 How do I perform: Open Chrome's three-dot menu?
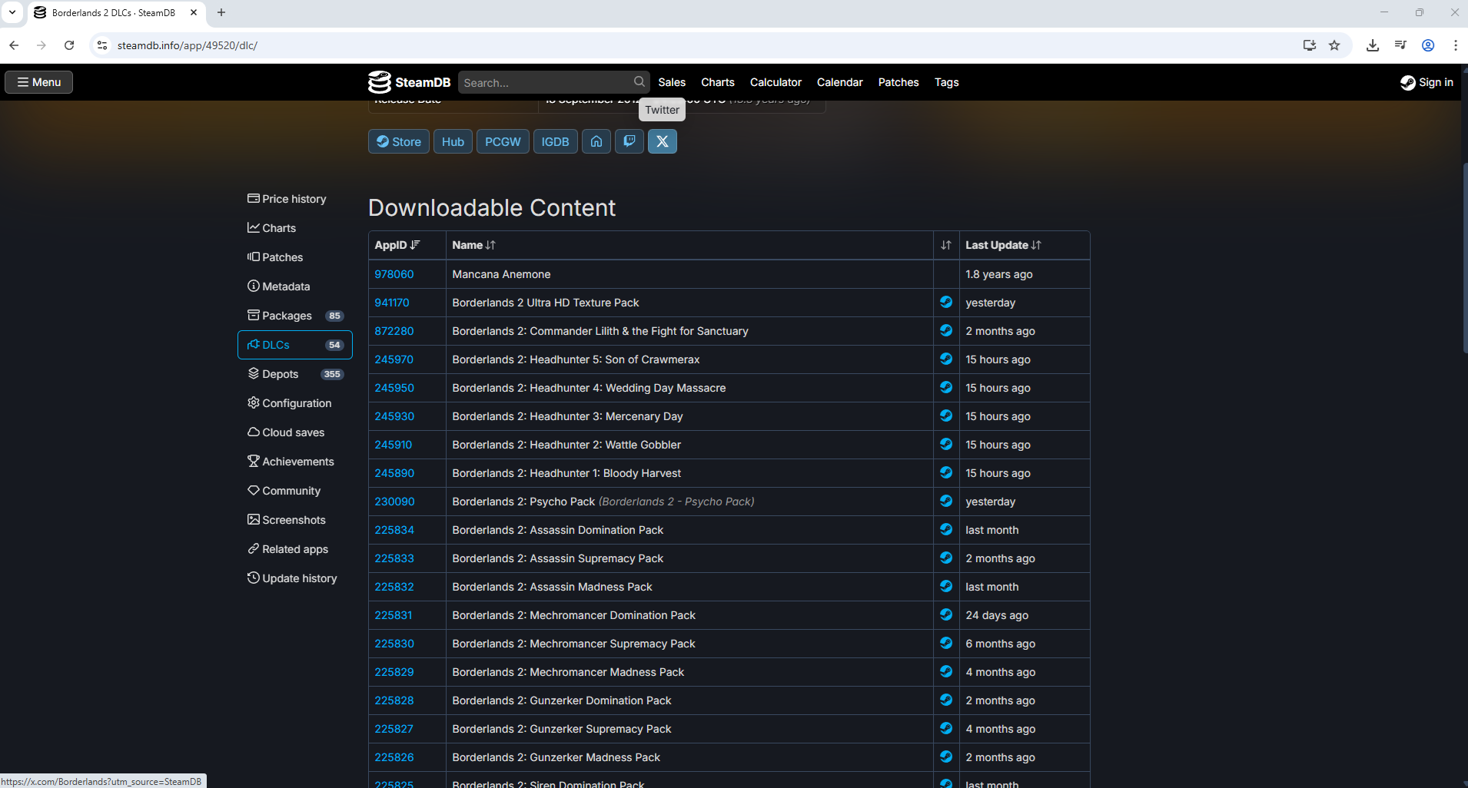[x=1456, y=45]
